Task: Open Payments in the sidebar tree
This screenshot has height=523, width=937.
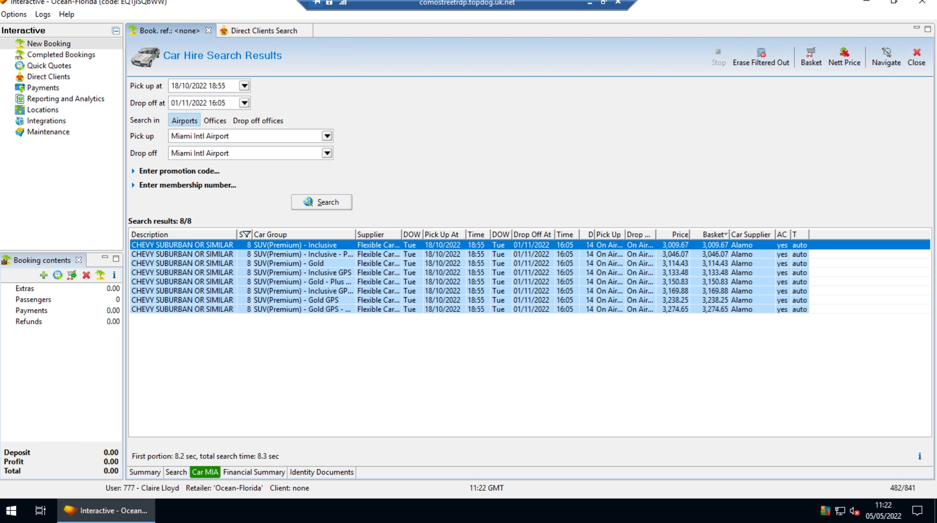Action: point(43,88)
